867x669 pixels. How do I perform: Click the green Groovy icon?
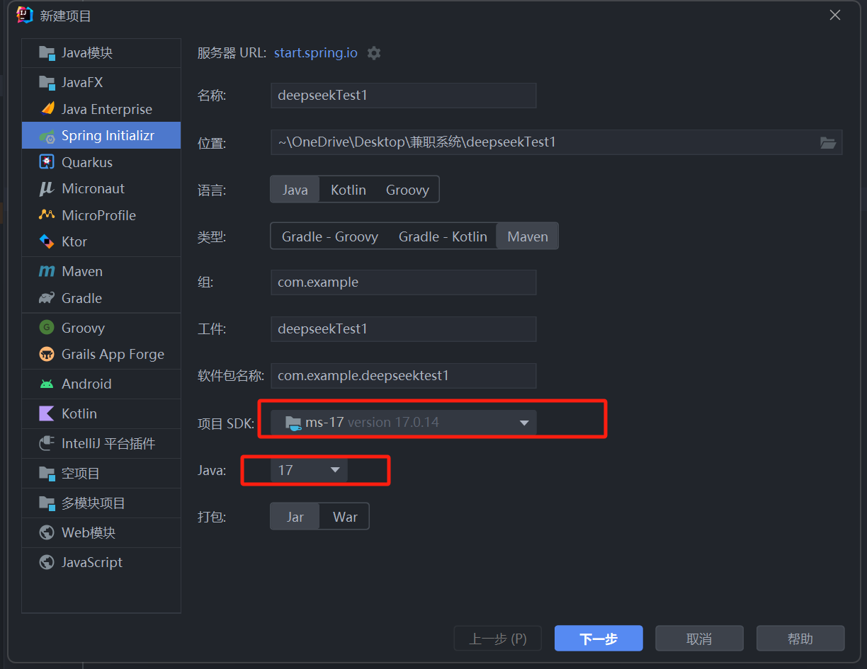pyautogui.click(x=47, y=328)
